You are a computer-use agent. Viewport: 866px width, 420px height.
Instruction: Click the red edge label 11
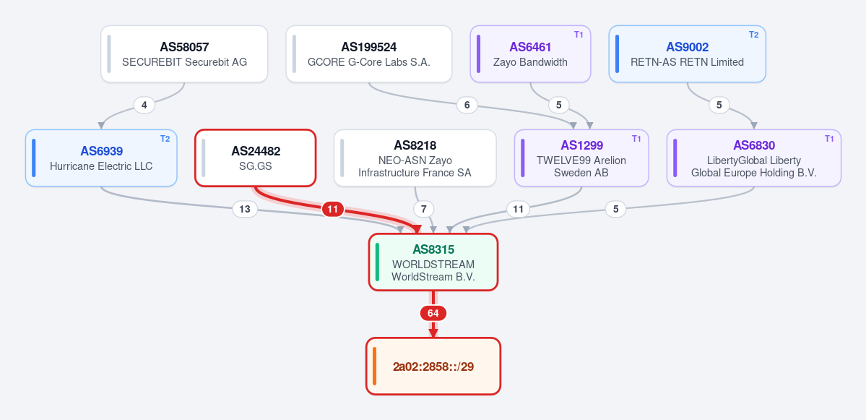click(x=332, y=209)
